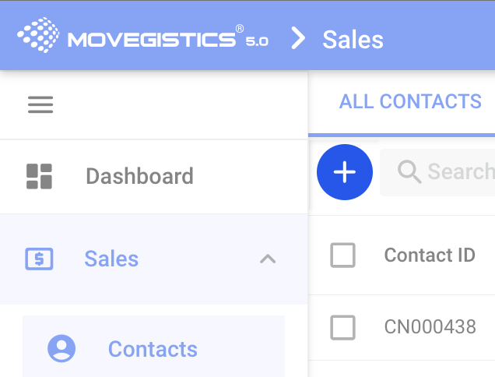Tick the select-all checkbox in table header
The width and height of the screenshot is (495, 377).
(343, 255)
